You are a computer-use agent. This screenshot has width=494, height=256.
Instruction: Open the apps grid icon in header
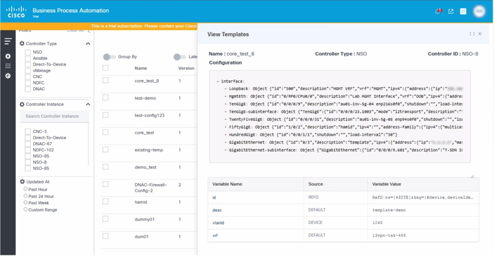click(463, 12)
